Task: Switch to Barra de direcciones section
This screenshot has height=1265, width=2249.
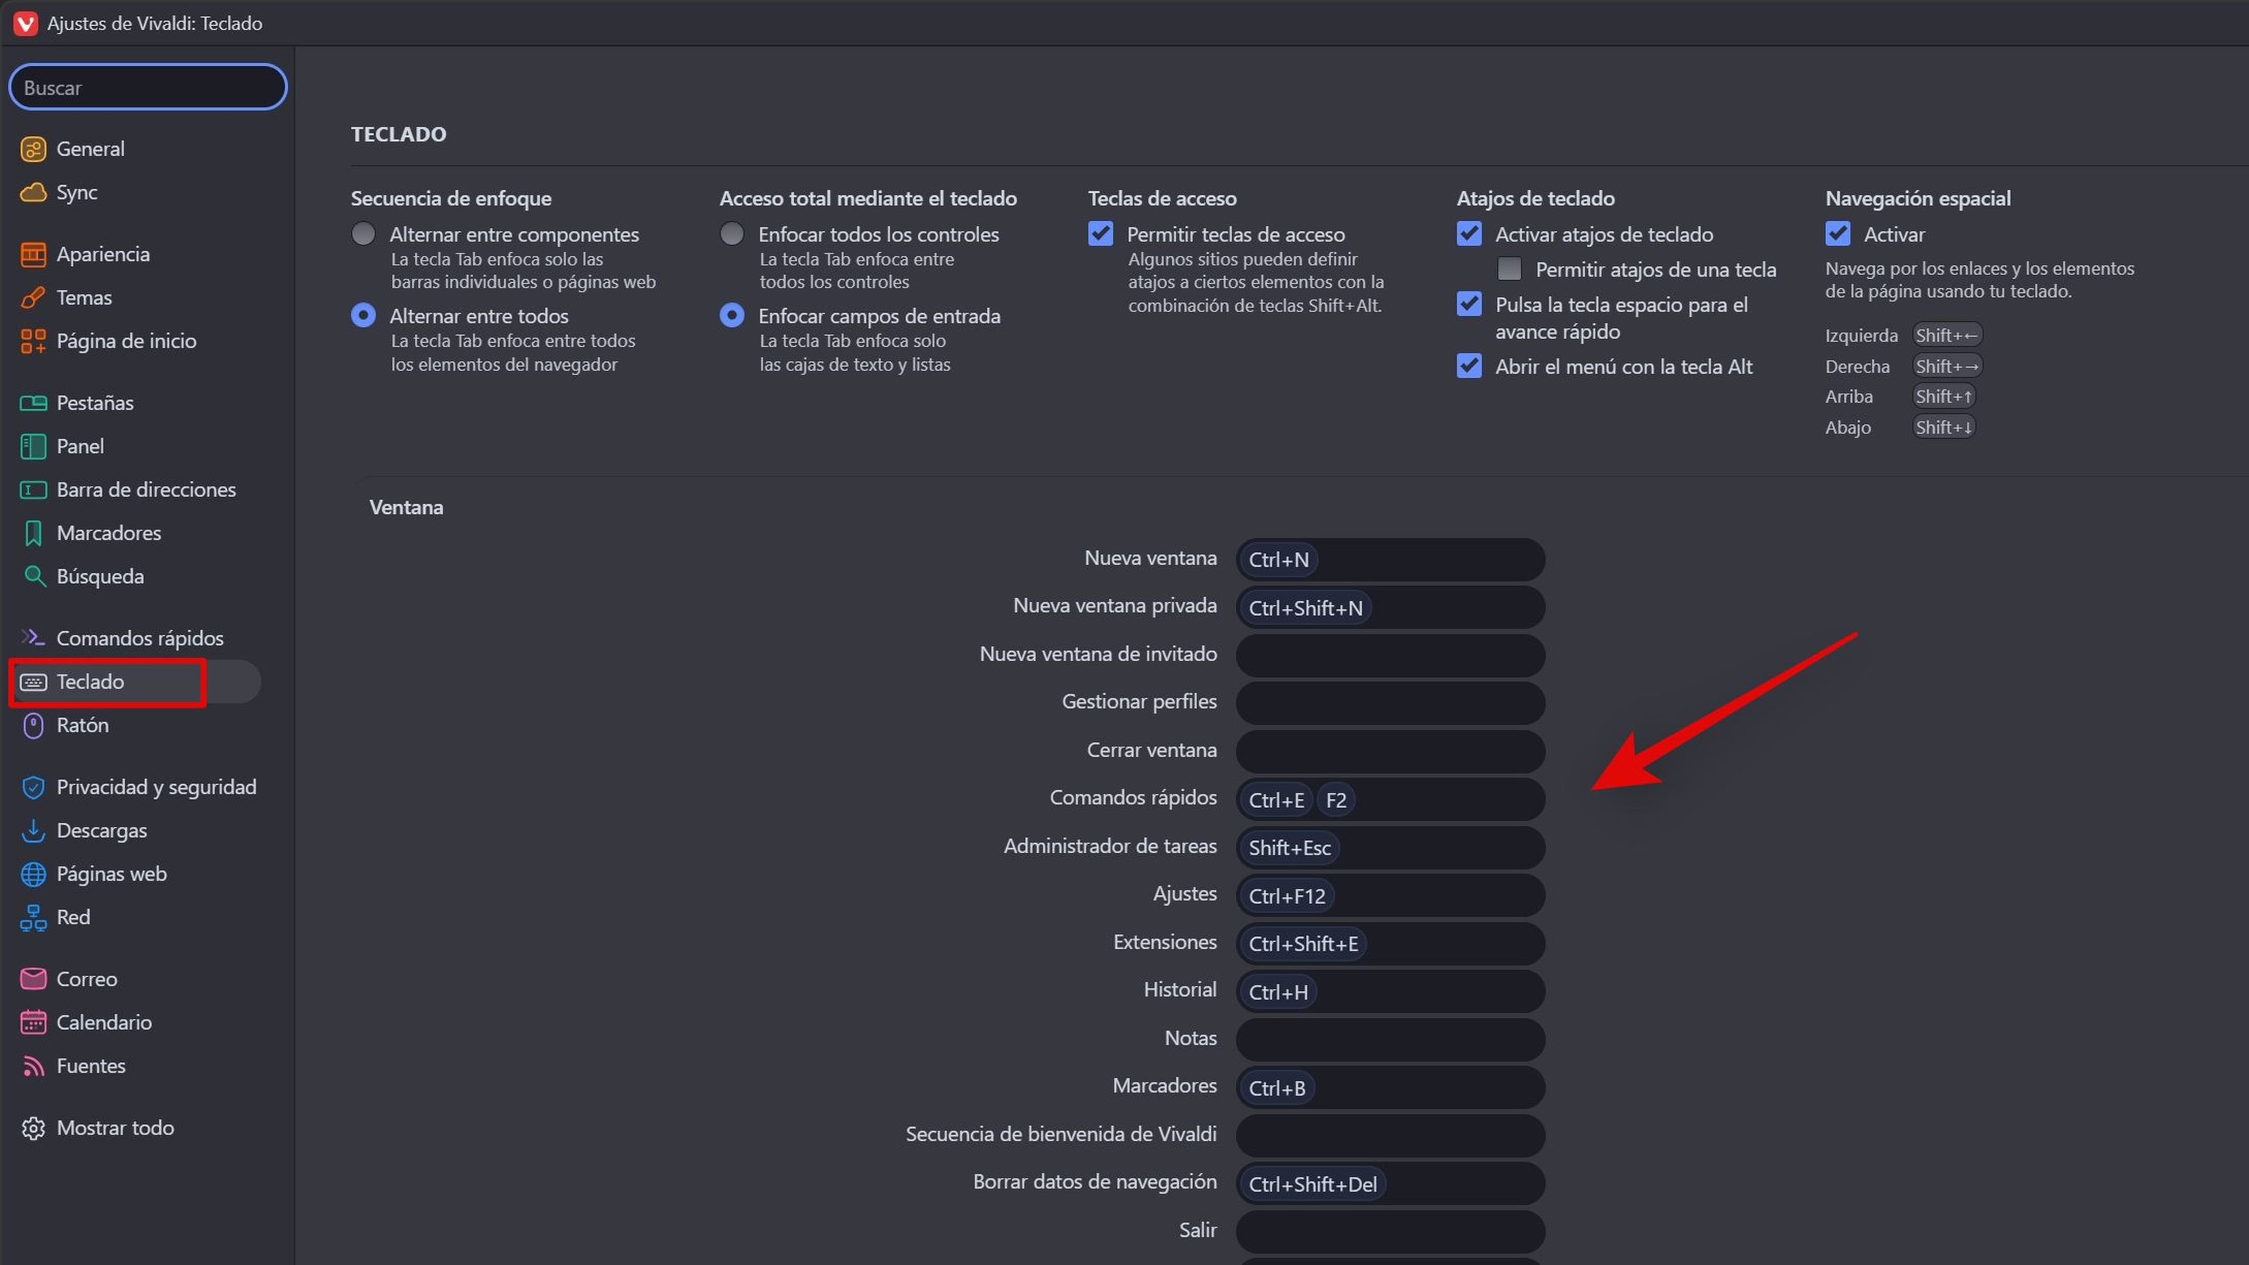Action: tap(146, 490)
